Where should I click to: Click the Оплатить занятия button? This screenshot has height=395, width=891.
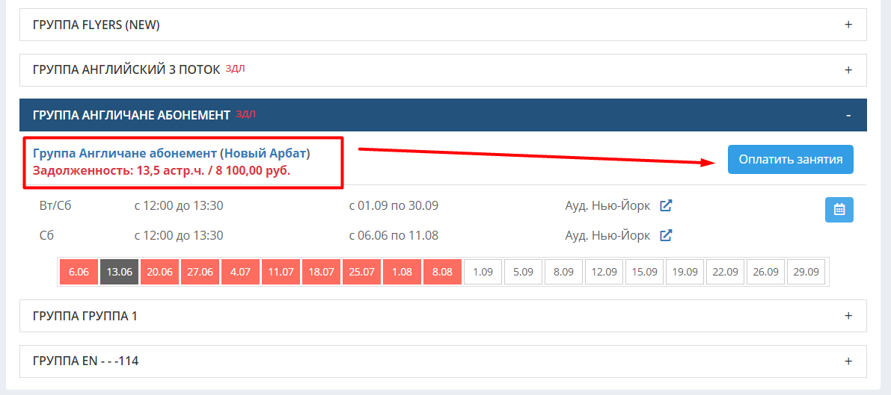[791, 160]
